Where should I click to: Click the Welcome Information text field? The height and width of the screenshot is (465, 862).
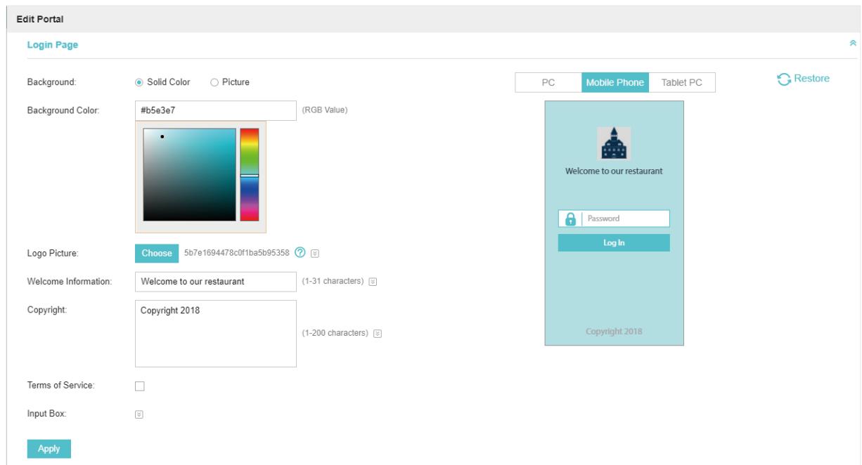coord(216,282)
